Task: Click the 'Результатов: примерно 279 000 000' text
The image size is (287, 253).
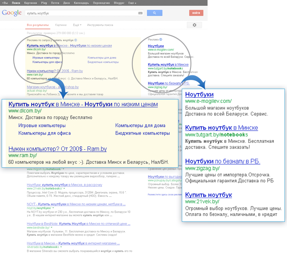Action: (56, 33)
